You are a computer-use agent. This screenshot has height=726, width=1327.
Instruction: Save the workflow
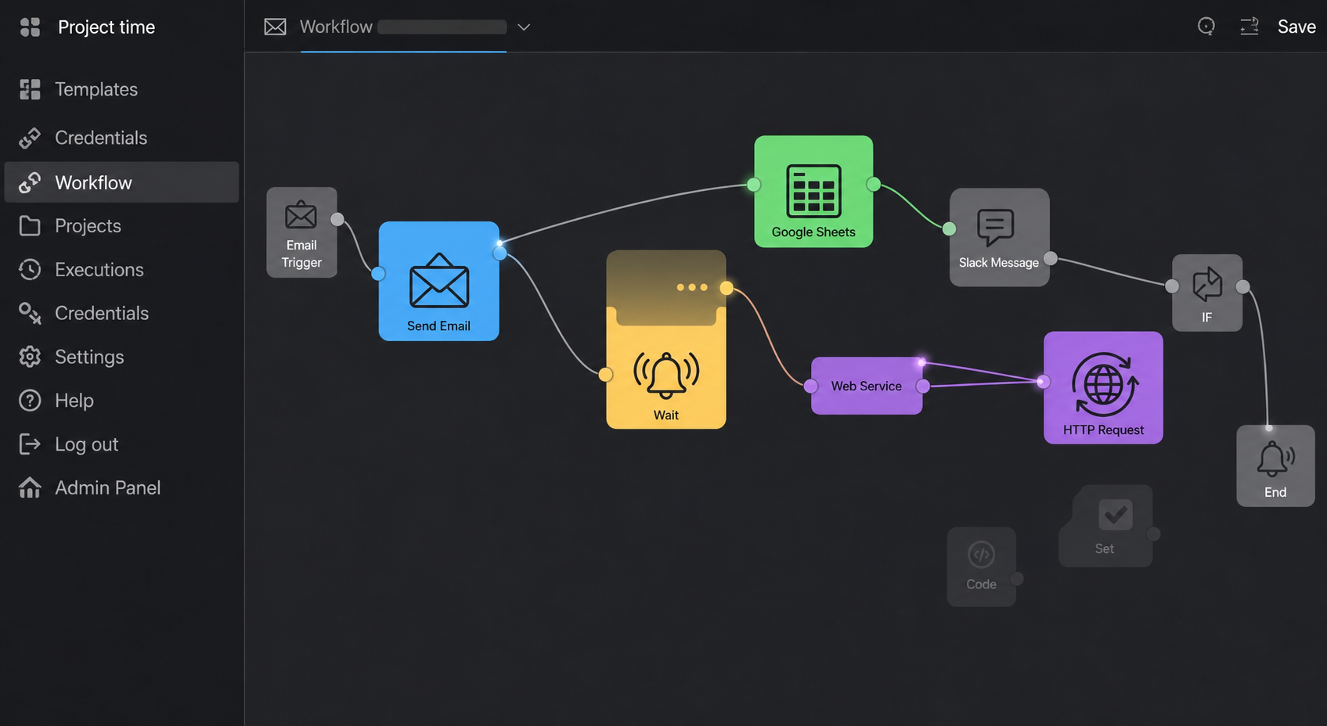(1296, 27)
